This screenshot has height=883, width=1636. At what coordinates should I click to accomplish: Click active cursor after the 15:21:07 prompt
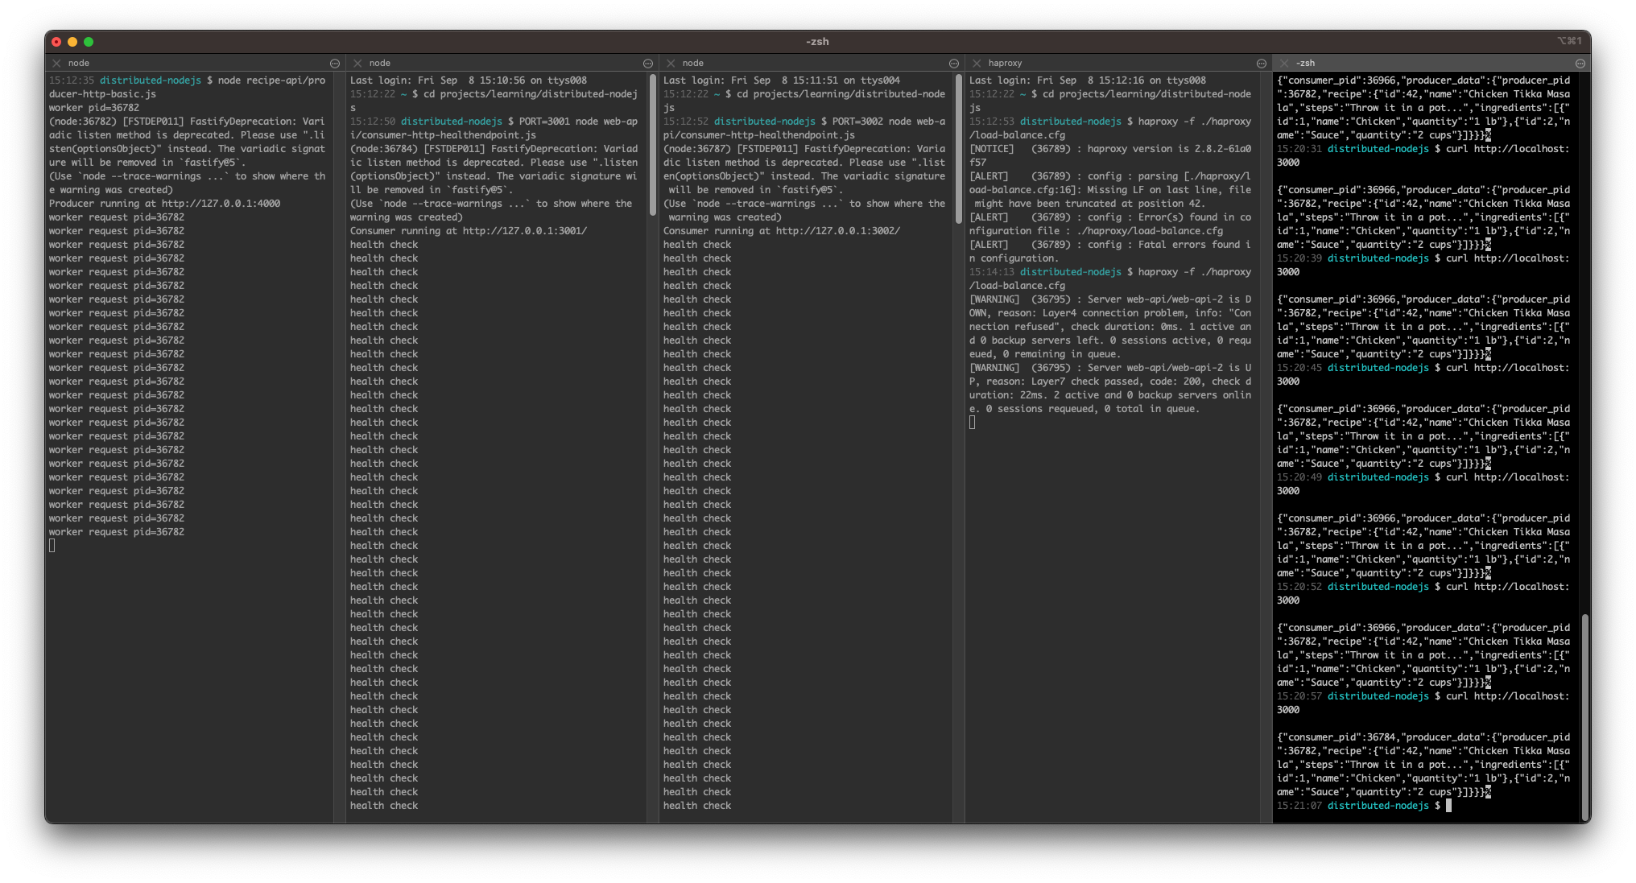click(x=1448, y=805)
